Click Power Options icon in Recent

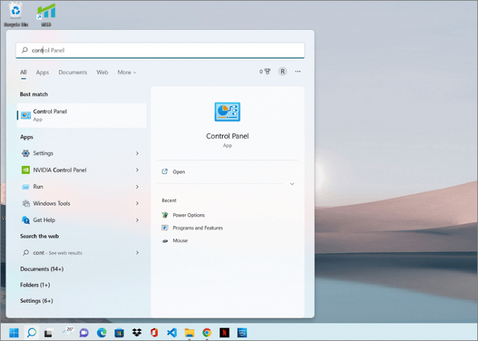165,215
